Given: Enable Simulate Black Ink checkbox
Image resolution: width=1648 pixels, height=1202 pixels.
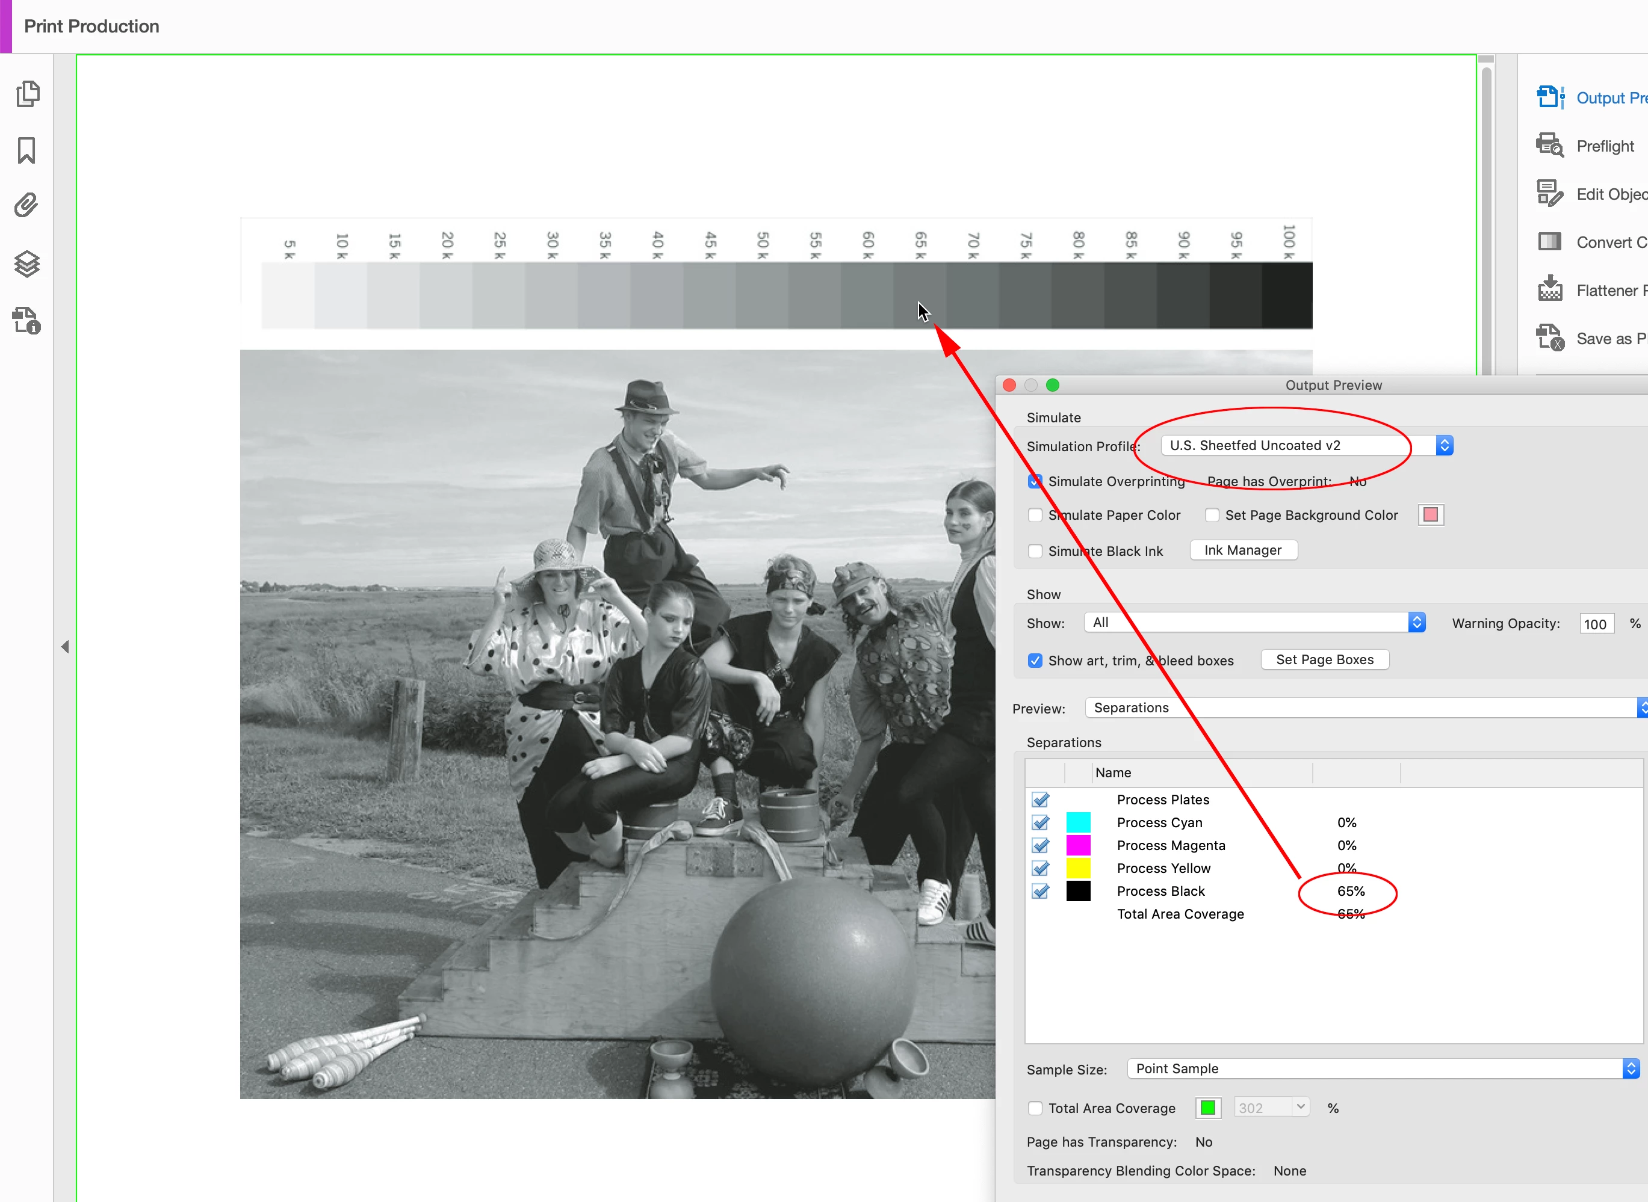Looking at the screenshot, I should pyautogui.click(x=1035, y=551).
